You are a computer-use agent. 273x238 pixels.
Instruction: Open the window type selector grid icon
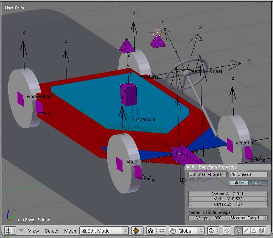[10, 231]
